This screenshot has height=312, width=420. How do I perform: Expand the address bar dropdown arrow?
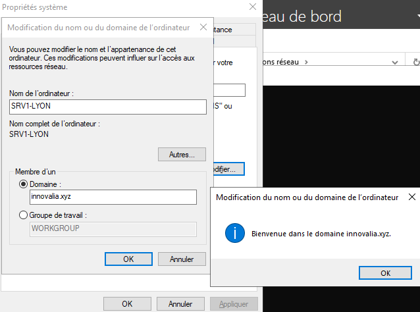394,62
